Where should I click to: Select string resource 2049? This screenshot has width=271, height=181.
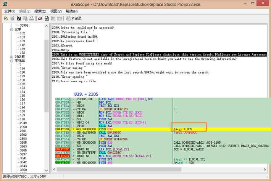pyautogui.click(x=23, y=123)
